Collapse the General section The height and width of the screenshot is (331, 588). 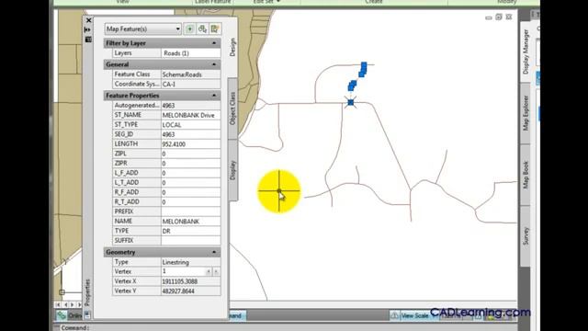click(x=214, y=64)
